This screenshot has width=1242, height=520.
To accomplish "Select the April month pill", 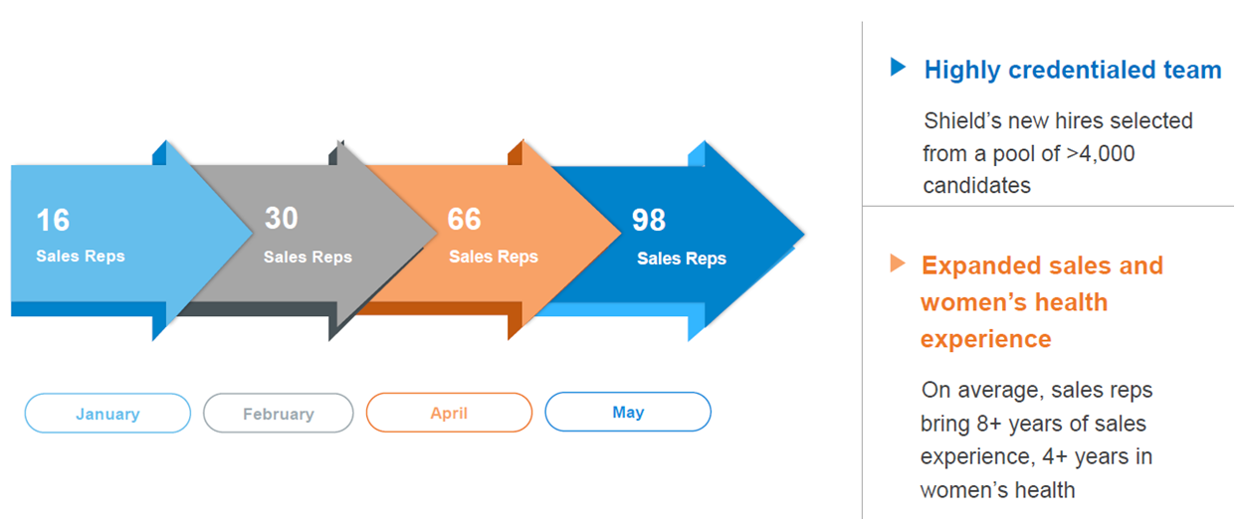I will (449, 413).
